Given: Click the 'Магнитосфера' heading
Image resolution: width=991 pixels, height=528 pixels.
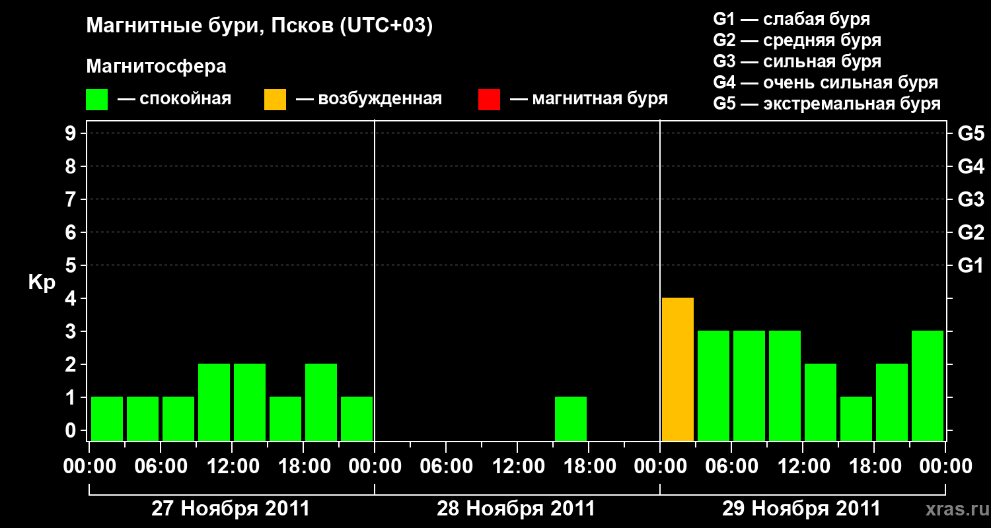Looking at the screenshot, I should 157,67.
